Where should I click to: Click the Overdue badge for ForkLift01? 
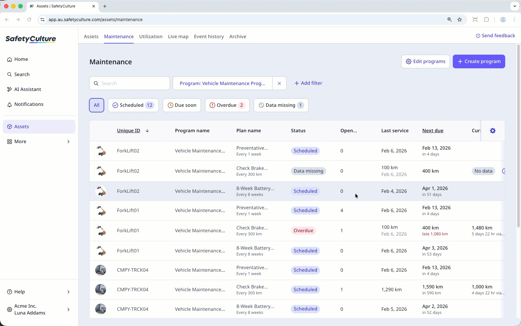pyautogui.click(x=303, y=231)
